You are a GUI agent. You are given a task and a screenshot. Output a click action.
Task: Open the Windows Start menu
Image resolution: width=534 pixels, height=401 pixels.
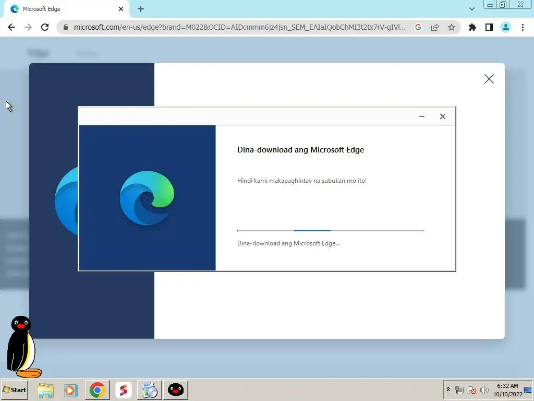click(x=14, y=390)
